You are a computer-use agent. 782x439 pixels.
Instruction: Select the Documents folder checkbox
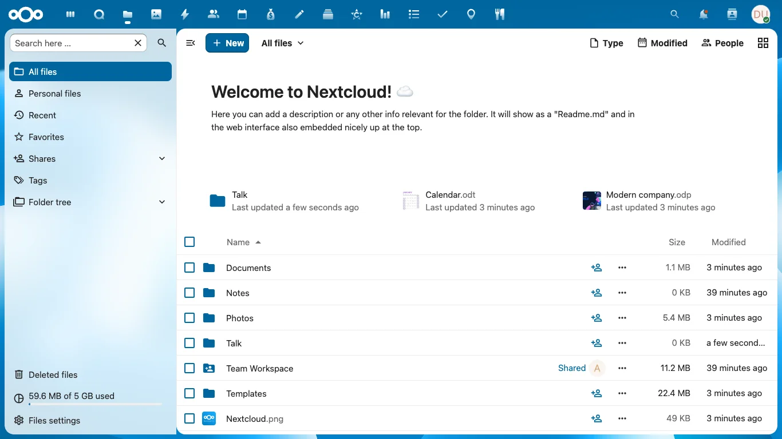[x=189, y=268]
